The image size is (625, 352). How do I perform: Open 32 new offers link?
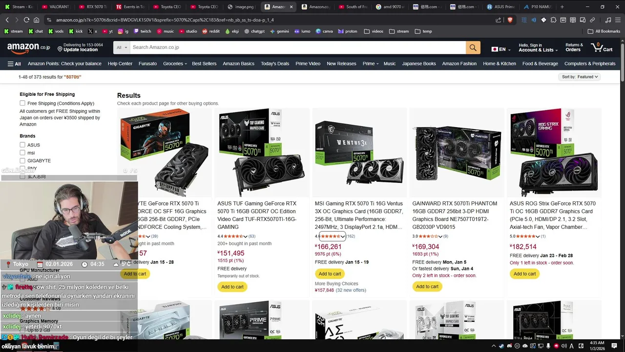pos(351,290)
